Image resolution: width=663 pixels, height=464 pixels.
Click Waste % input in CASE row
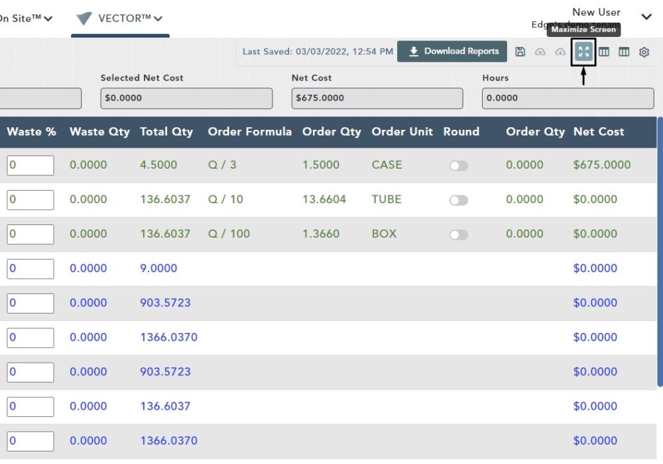tap(30, 165)
